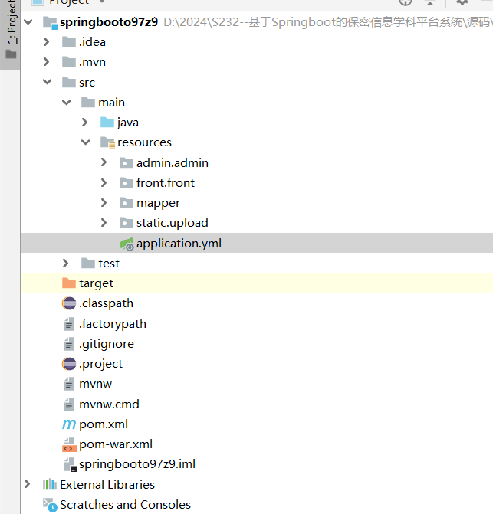Image resolution: width=493 pixels, height=514 pixels.
Task: Collapse the src folder
Action: click(x=47, y=83)
